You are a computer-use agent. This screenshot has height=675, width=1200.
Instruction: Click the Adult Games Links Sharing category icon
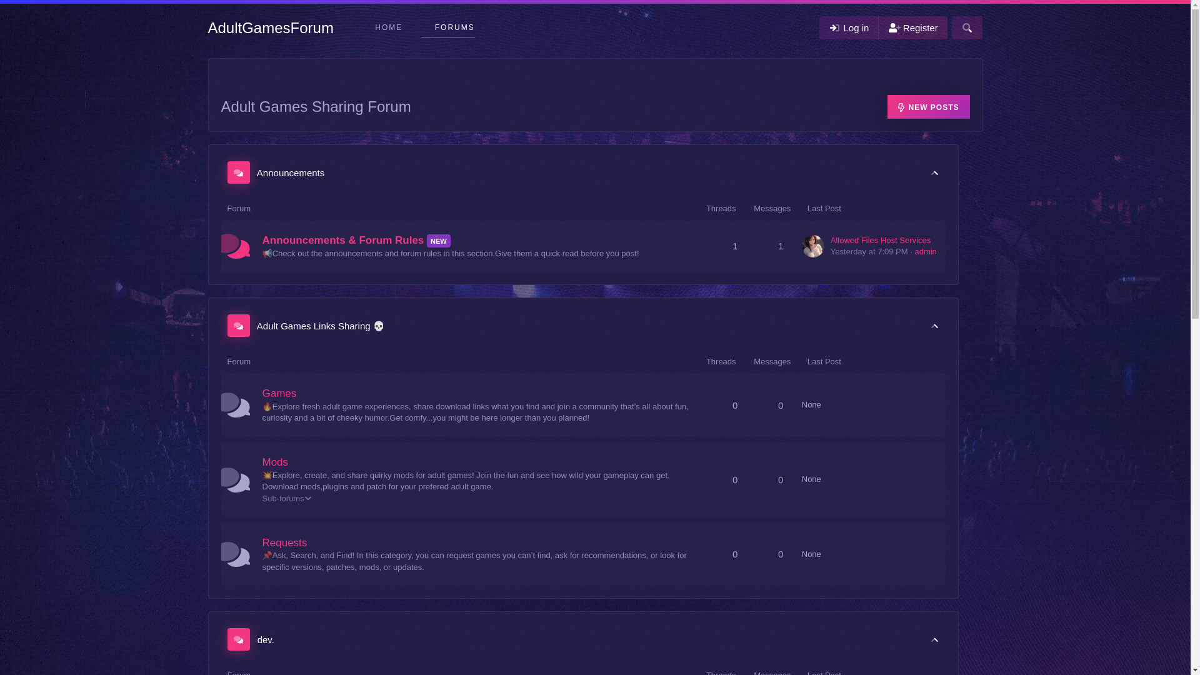pyautogui.click(x=238, y=326)
